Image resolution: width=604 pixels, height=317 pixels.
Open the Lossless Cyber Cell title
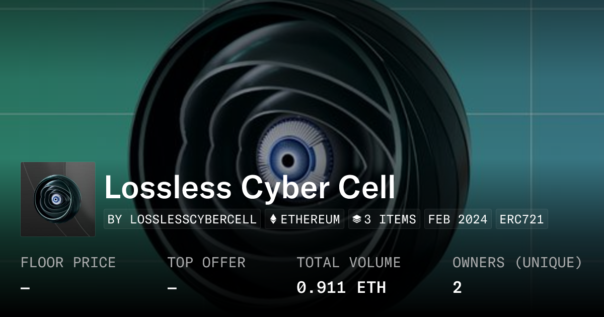pyautogui.click(x=250, y=188)
